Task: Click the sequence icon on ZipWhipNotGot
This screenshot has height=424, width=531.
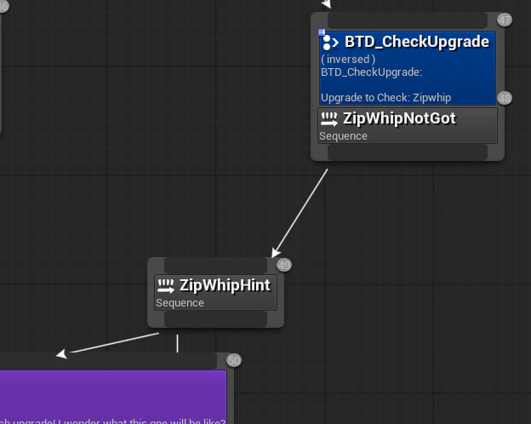Action: click(x=329, y=119)
